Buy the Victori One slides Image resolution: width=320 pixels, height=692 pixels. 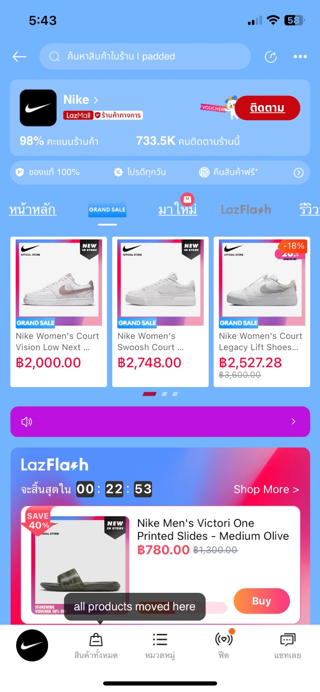point(261,601)
